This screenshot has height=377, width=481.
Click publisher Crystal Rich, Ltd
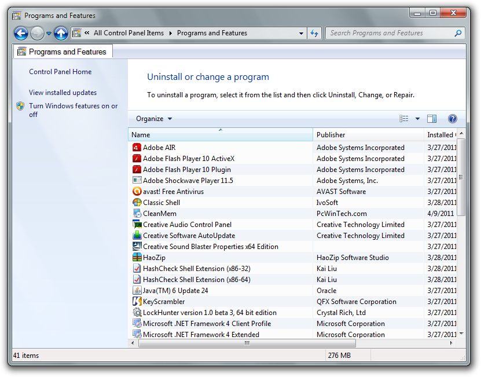point(341,313)
